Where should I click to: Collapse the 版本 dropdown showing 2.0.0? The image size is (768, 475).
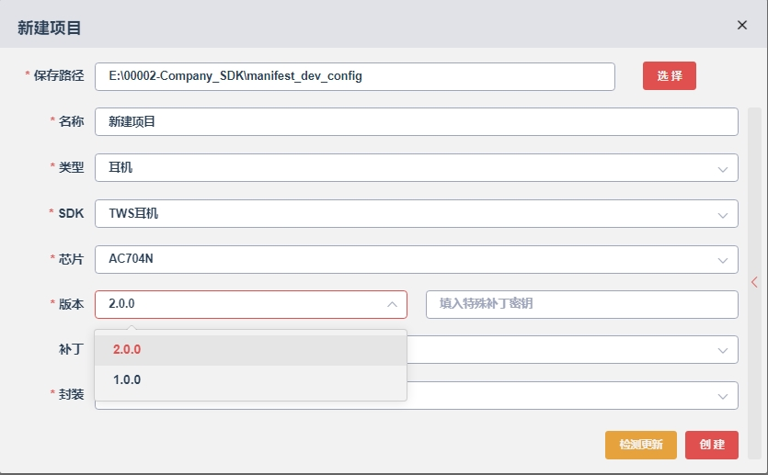click(251, 304)
